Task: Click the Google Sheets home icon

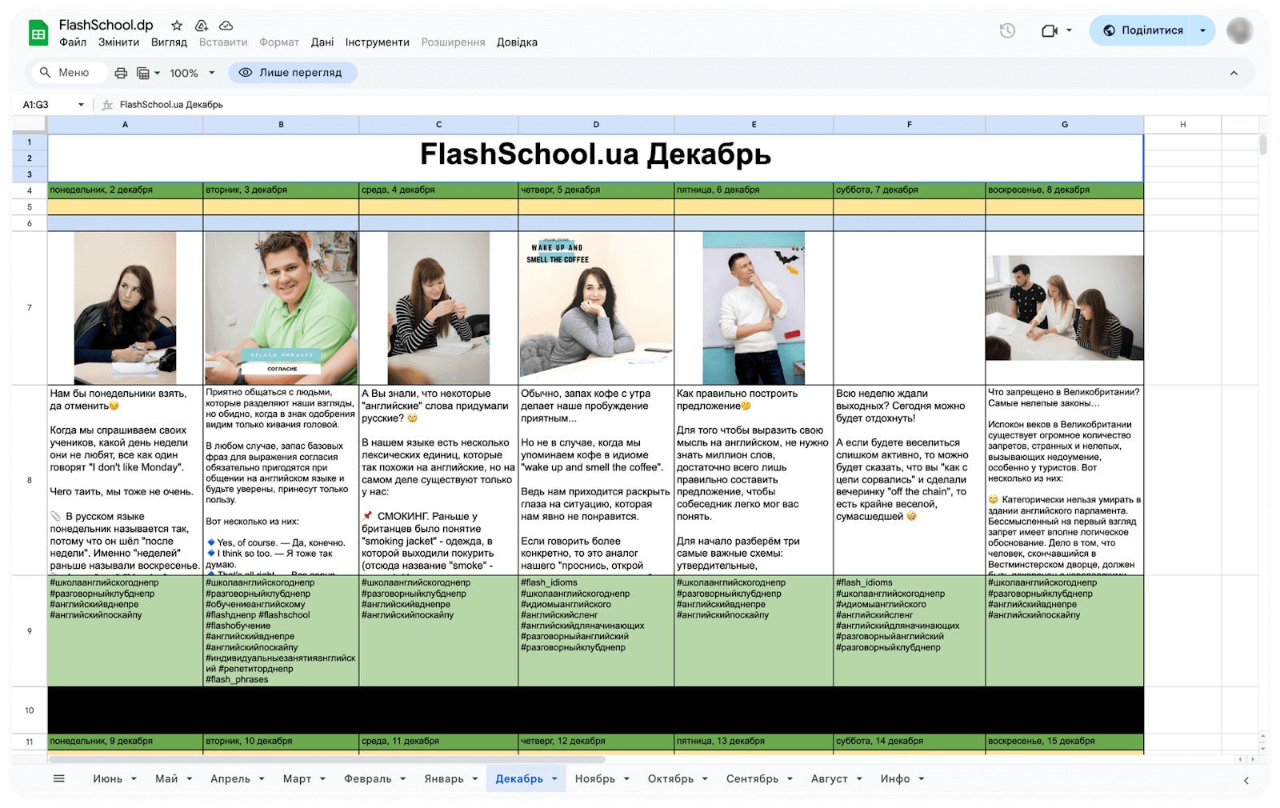Action: pos(38,33)
